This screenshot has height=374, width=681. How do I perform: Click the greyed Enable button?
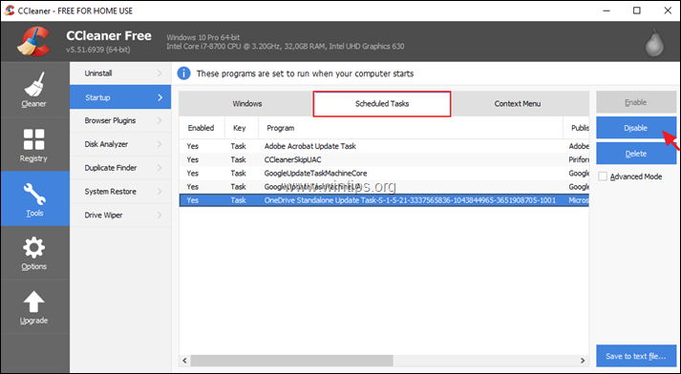click(636, 102)
